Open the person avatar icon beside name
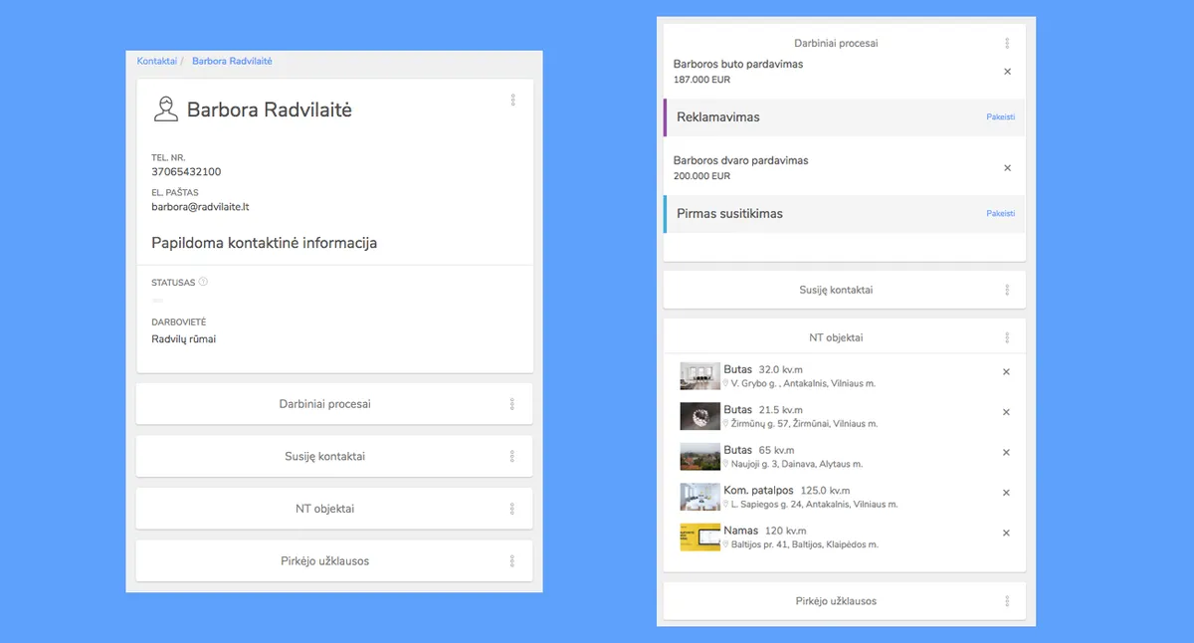Screen dimensions: 1194x643 pyautogui.click(x=165, y=109)
